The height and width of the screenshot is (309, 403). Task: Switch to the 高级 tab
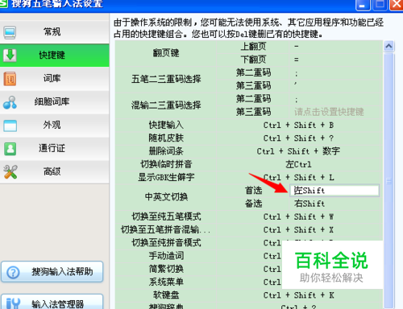coord(55,171)
